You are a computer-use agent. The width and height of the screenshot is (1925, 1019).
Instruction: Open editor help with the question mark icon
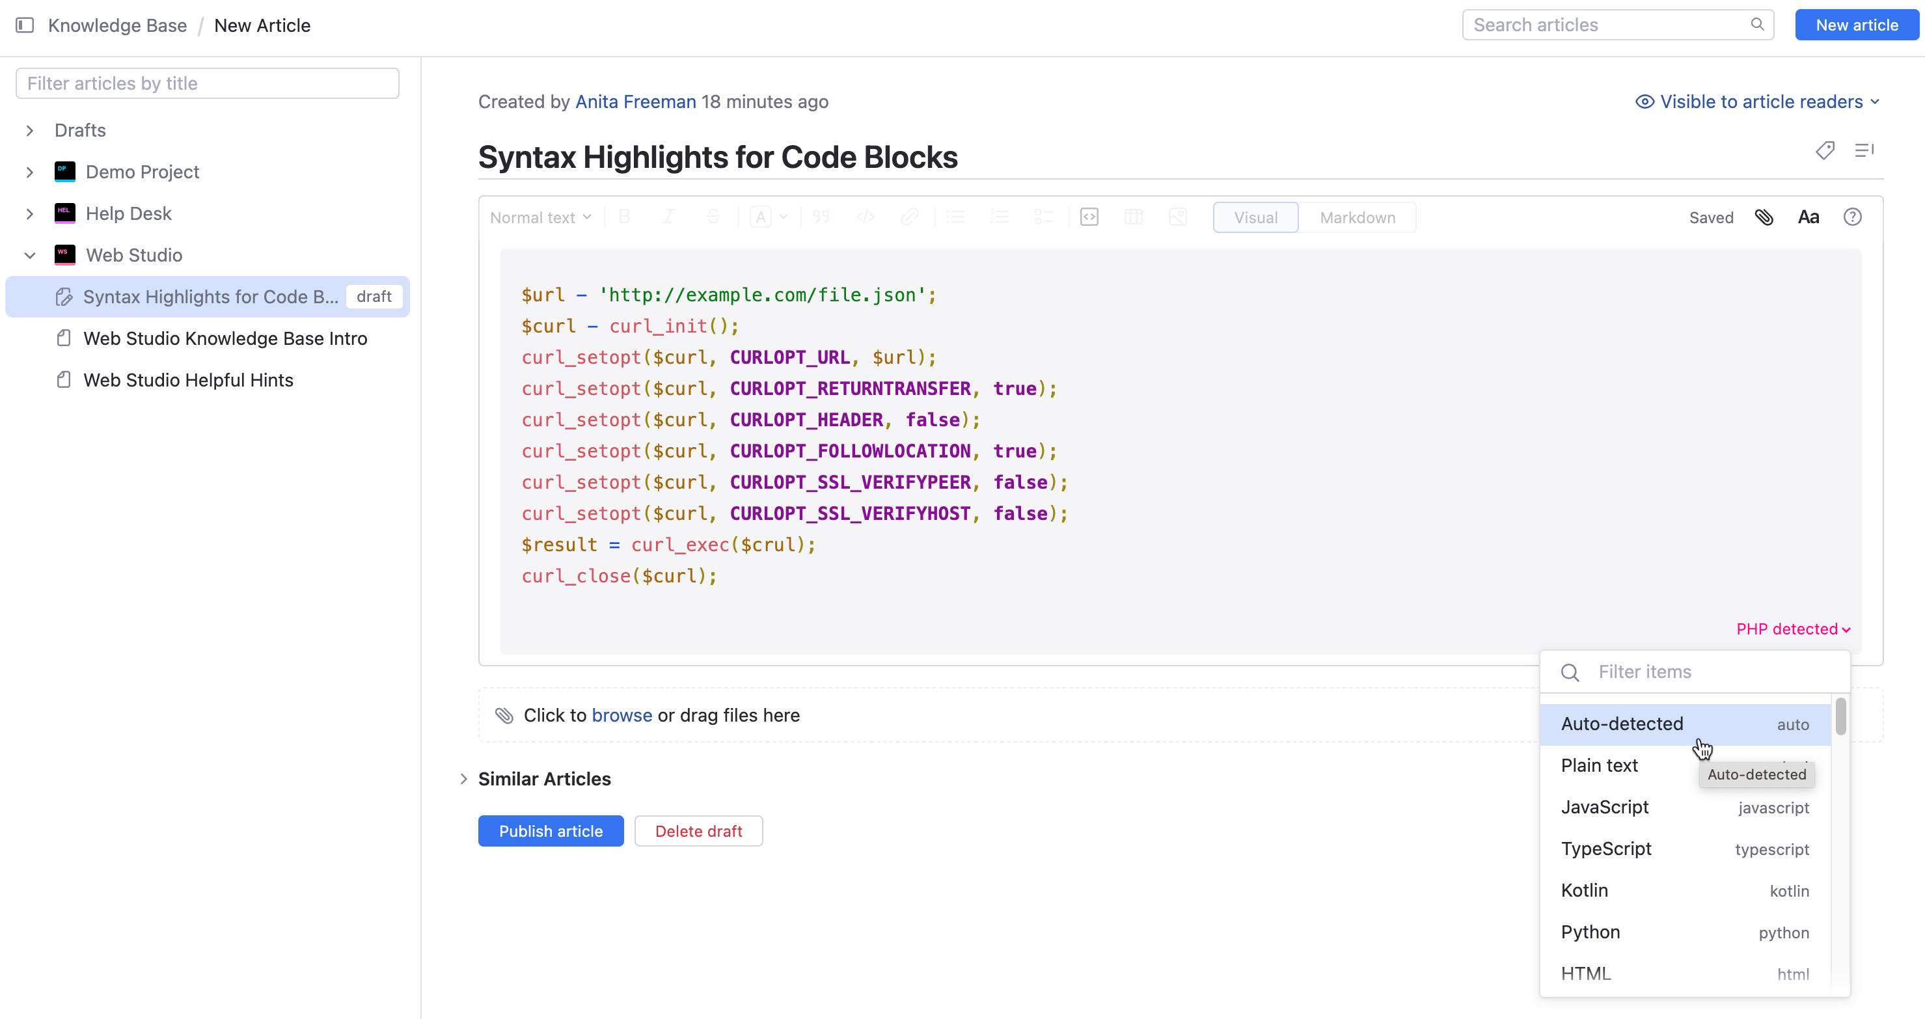pyautogui.click(x=1853, y=217)
